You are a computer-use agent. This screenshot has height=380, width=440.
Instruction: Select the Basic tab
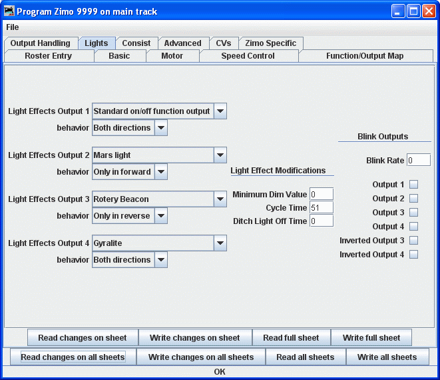pos(119,56)
